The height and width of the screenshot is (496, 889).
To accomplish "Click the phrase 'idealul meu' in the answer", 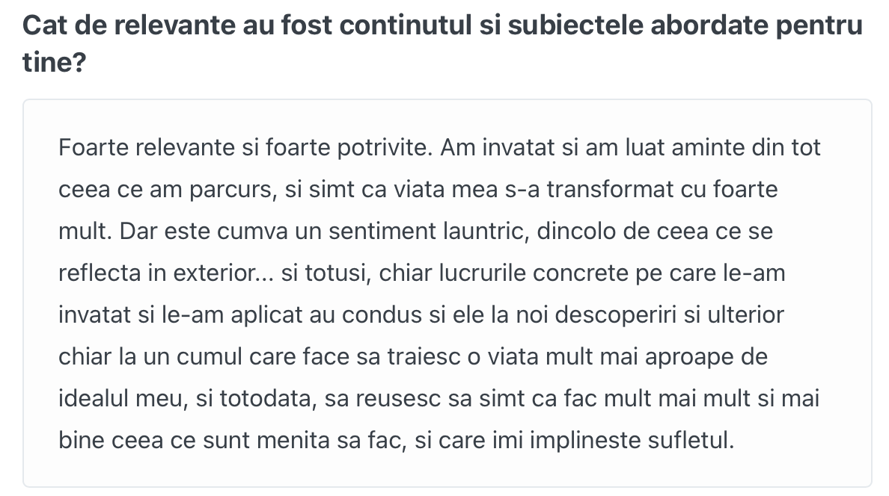I will coord(120,399).
